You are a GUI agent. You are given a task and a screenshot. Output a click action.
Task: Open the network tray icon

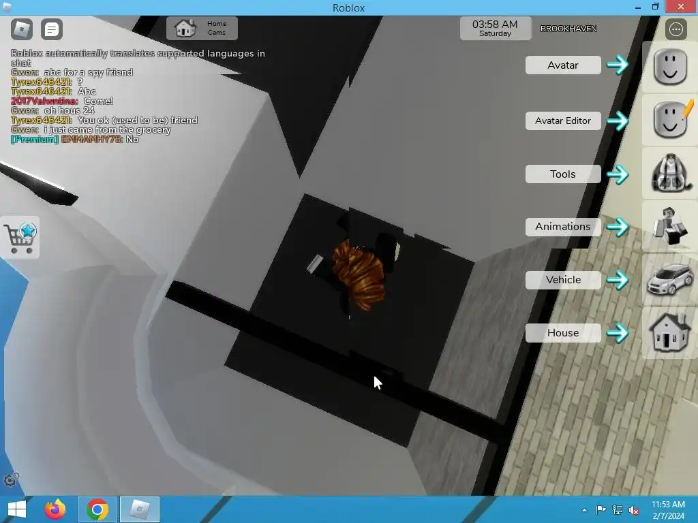618,509
